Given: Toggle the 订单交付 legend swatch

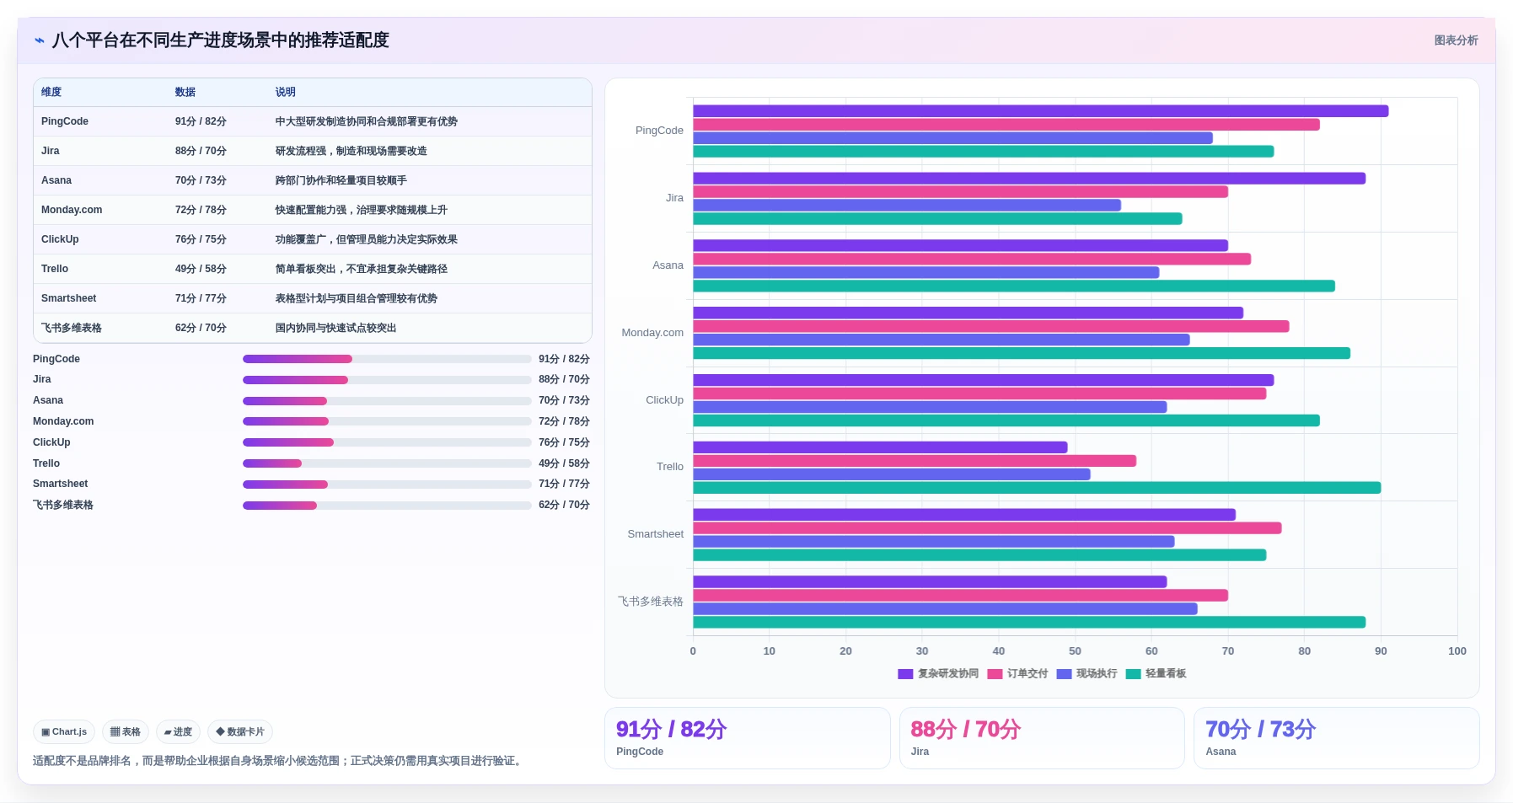Looking at the screenshot, I should pyautogui.click(x=995, y=674).
